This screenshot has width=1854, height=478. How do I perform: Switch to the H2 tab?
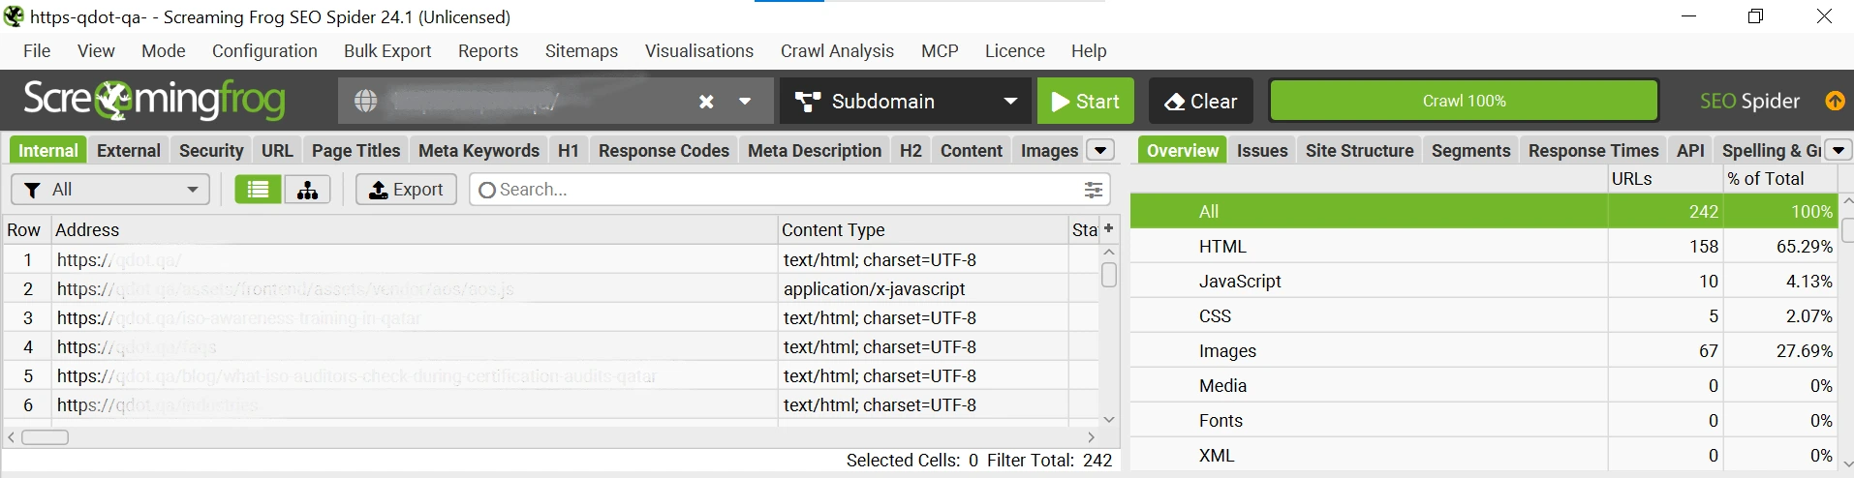[x=911, y=150]
